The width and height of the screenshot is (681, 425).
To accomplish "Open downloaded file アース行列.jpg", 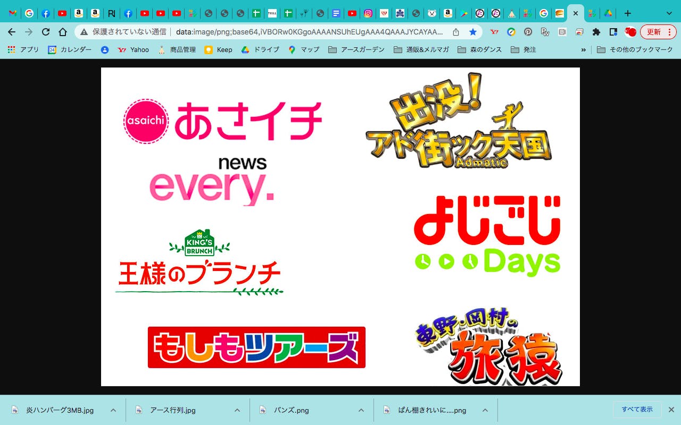I will 166,410.
